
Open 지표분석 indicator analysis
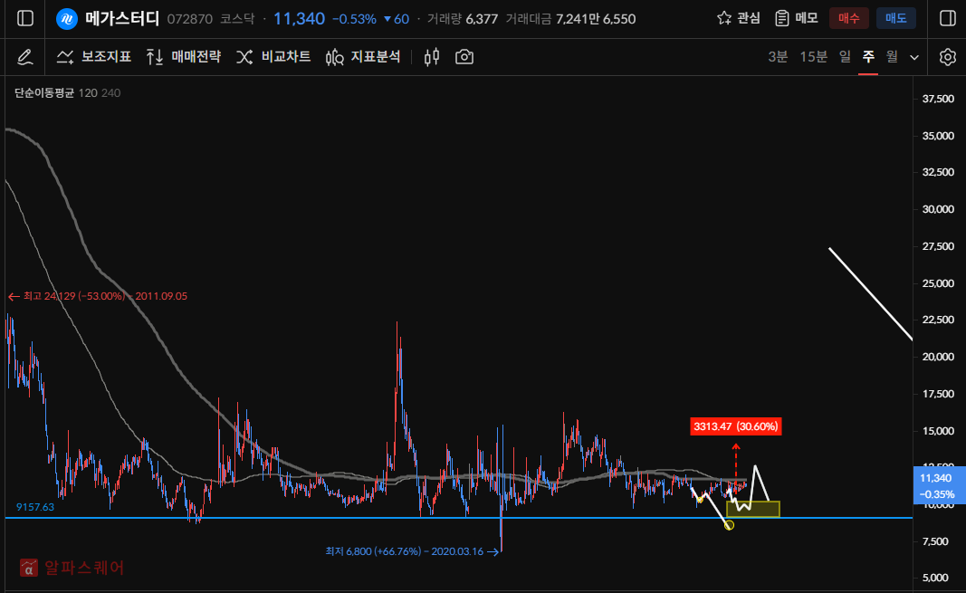point(363,57)
